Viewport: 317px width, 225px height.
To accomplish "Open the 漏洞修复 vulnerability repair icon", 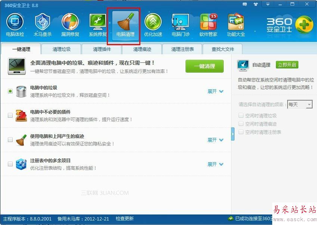I will pos(70,25).
